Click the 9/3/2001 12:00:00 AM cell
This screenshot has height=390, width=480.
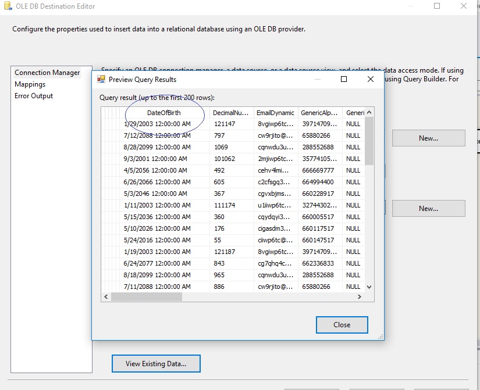point(165,159)
